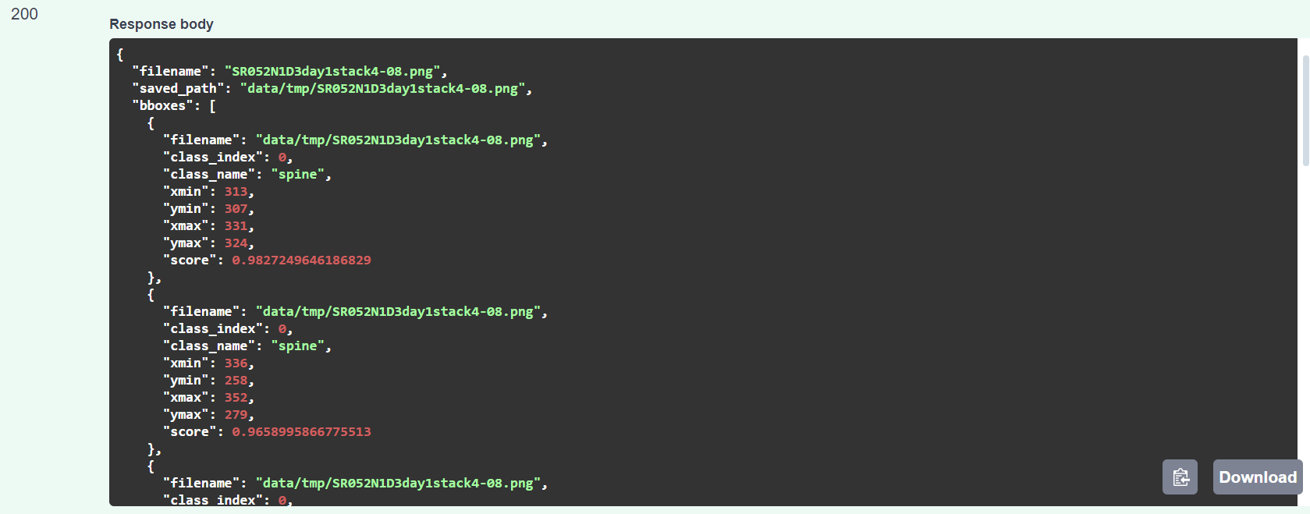Click the score value 0.9827249646186829
Screen dimensions: 1310x514
coord(301,261)
